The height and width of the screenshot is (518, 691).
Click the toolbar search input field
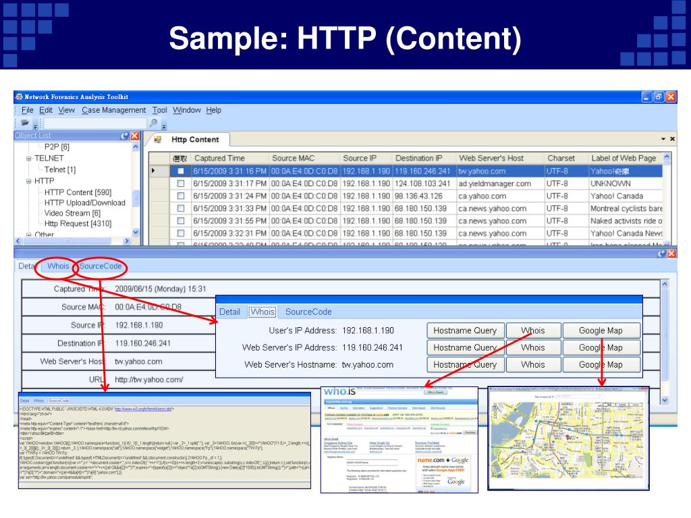click(x=94, y=123)
